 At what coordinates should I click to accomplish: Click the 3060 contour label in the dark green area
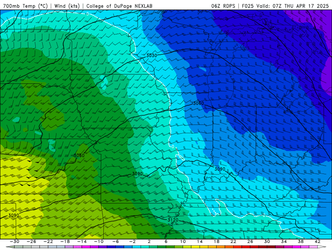[79, 155]
